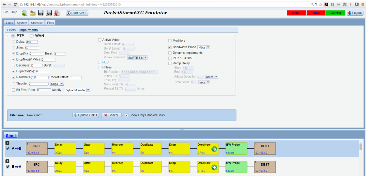Switch to the Filters sub-tab
Image resolution: width=366 pixels, height=176 pixels.
pyautogui.click(x=11, y=30)
